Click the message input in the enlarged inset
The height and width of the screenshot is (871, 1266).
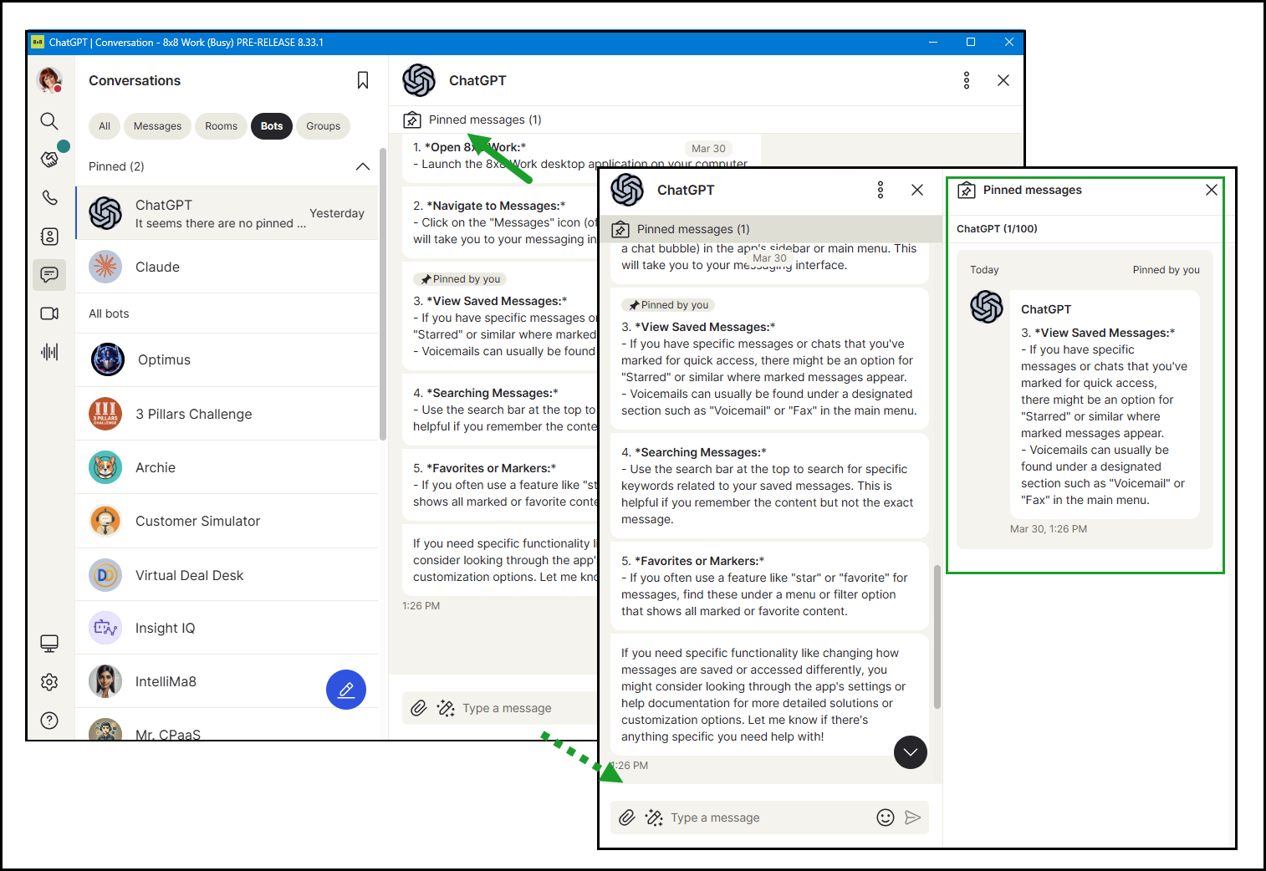771,818
